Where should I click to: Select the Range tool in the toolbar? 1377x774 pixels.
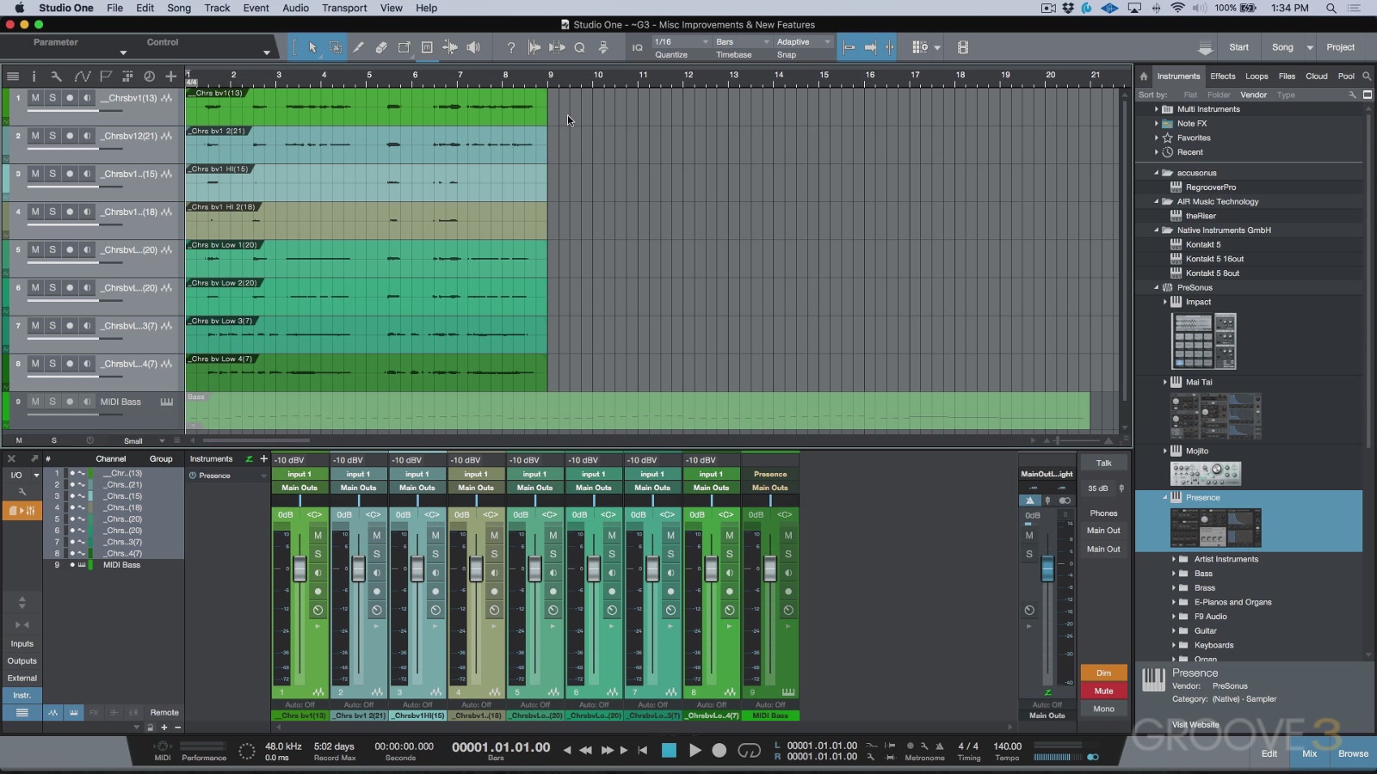pyautogui.click(x=336, y=47)
